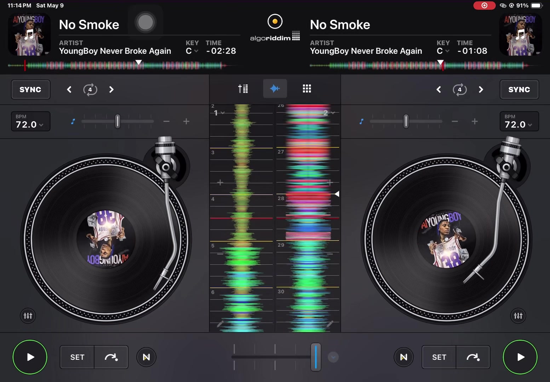
Task: Increase the loop length on right deck
Action: coord(481,89)
